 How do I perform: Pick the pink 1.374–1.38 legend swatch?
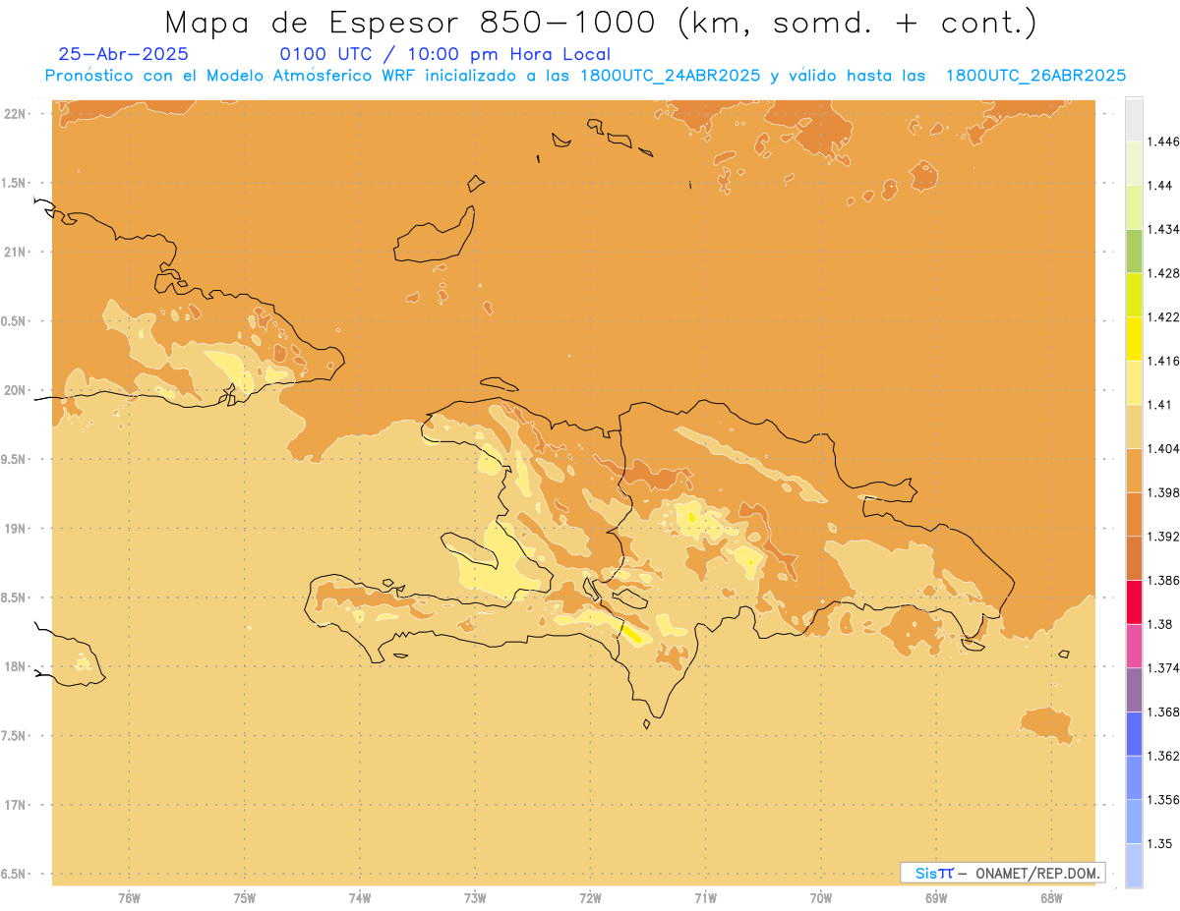(1134, 646)
